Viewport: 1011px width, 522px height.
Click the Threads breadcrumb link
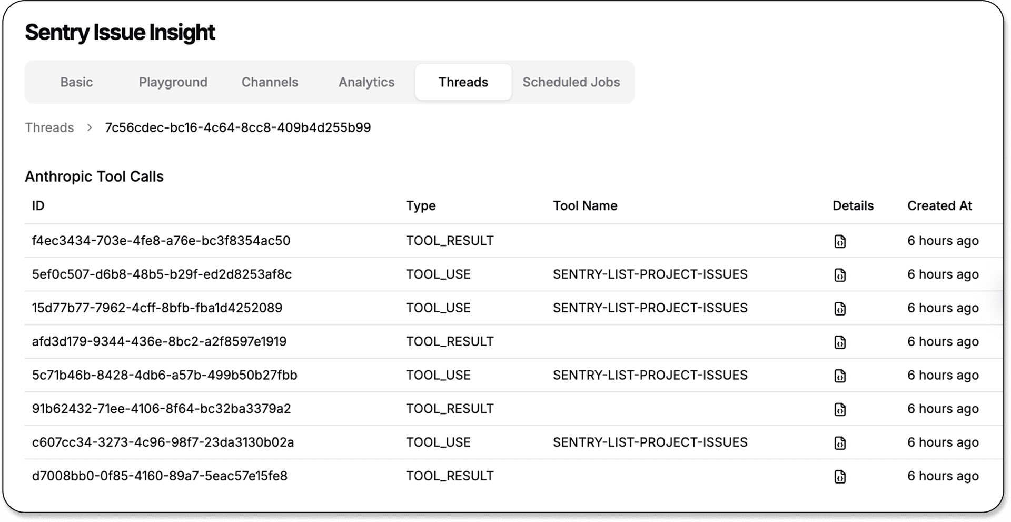[49, 127]
